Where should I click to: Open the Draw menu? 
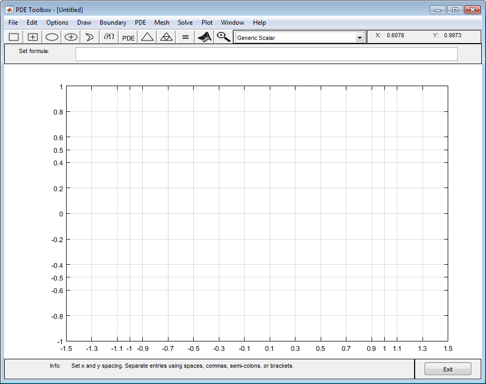(84, 23)
